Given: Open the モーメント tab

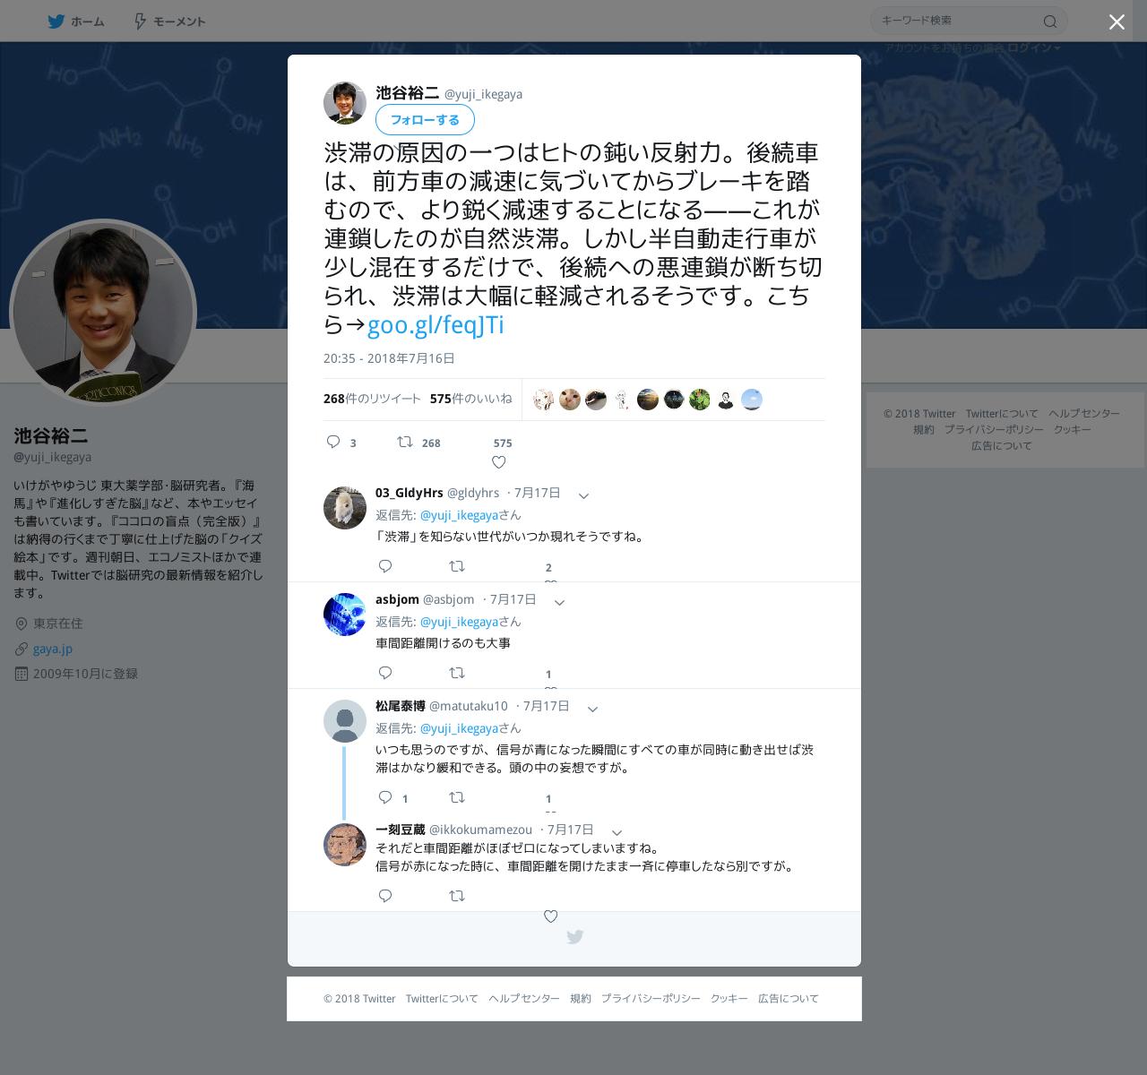Looking at the screenshot, I should pos(169,21).
